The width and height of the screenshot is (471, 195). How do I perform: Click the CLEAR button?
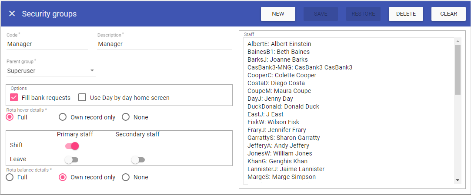[448, 14]
